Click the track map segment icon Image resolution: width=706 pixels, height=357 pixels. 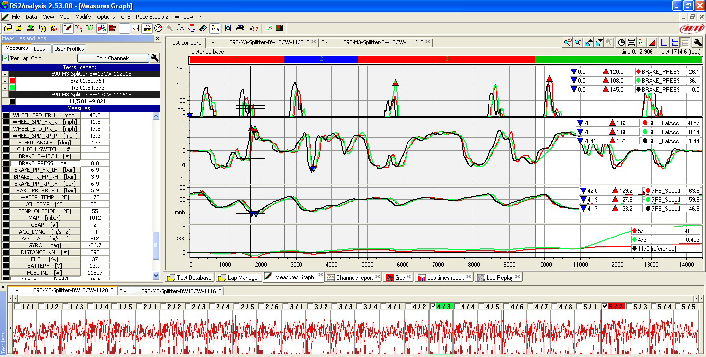pos(215,28)
